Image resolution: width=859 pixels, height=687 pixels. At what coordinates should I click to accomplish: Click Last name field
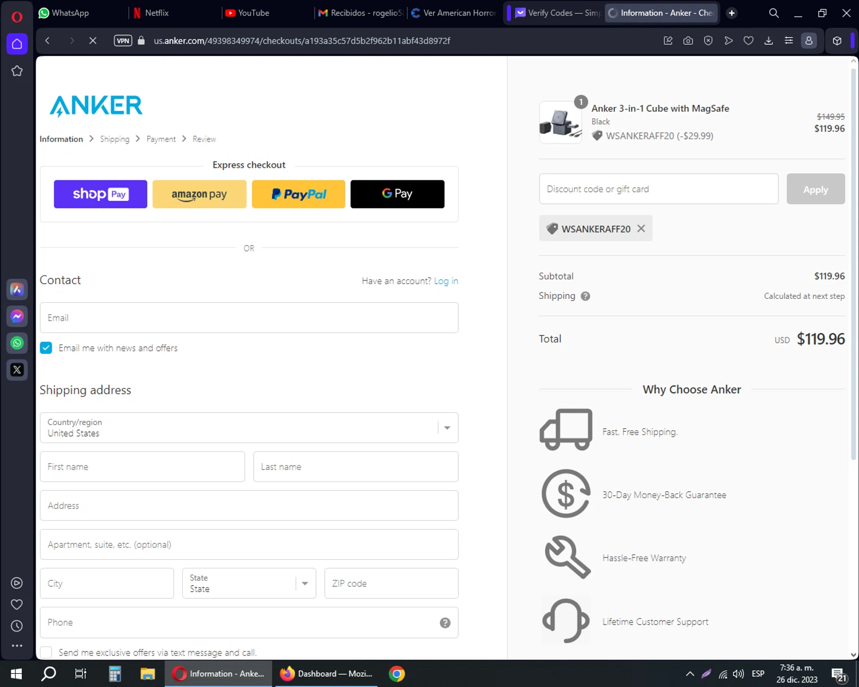tap(356, 467)
